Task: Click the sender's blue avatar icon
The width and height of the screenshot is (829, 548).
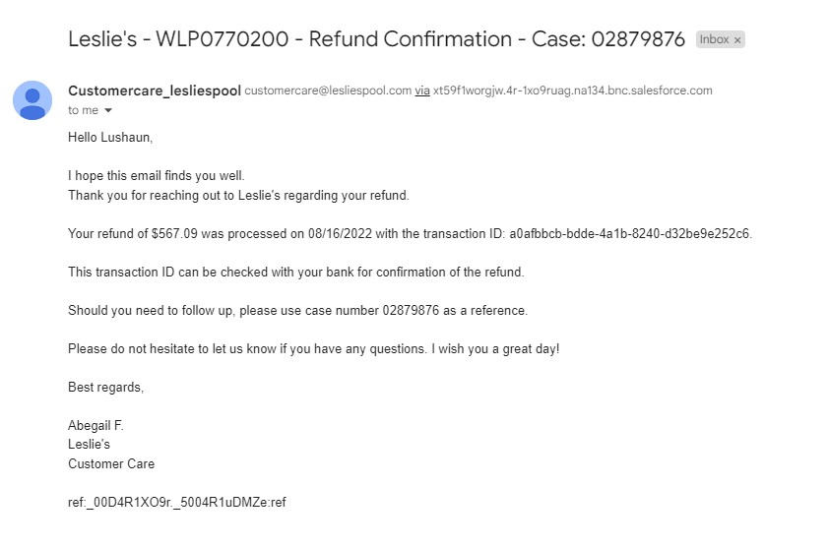Action: pos(32,100)
